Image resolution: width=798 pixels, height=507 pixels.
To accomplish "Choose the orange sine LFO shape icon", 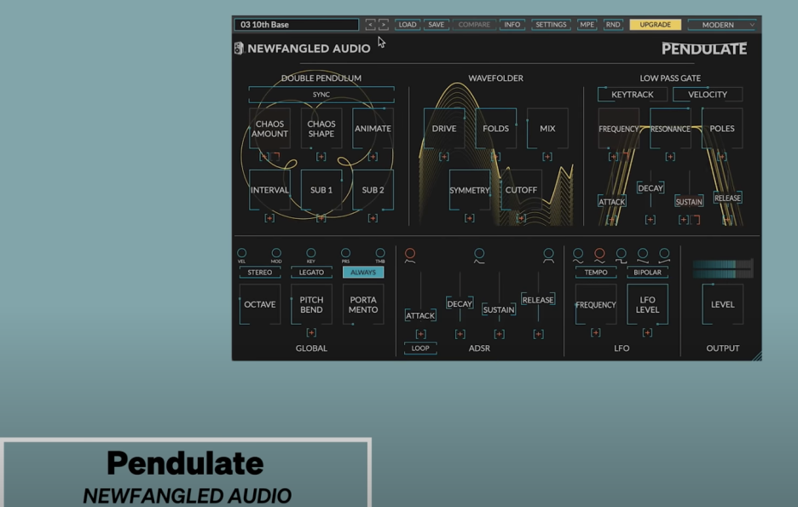I will pos(599,255).
